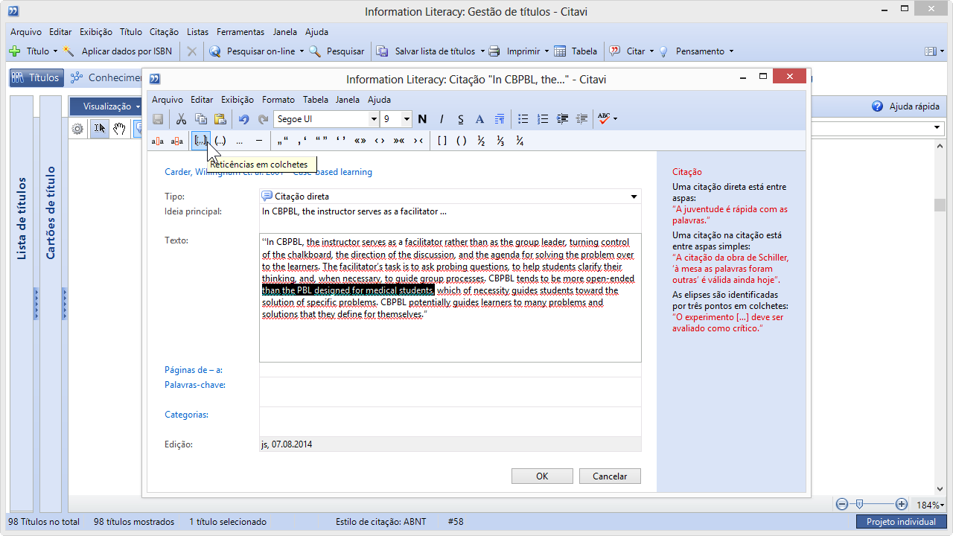Insert double guillemets «»
Viewport: 953px width, 536px height.
pyautogui.click(x=360, y=141)
